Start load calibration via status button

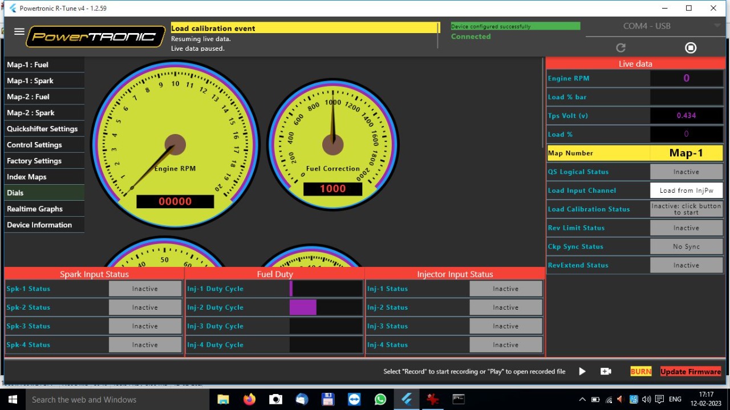[686, 209]
